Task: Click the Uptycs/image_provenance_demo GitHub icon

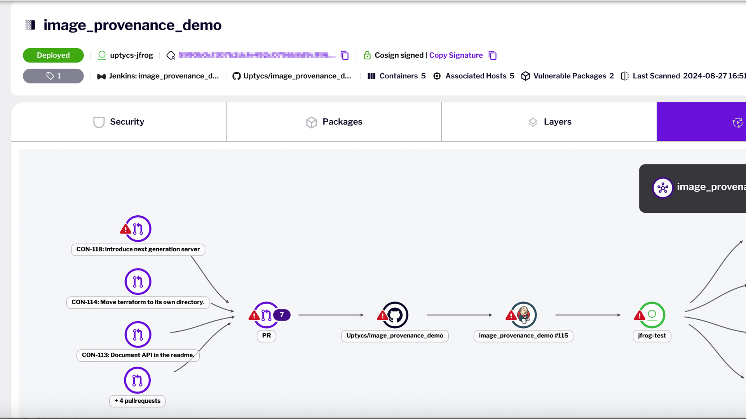Action: pos(394,315)
